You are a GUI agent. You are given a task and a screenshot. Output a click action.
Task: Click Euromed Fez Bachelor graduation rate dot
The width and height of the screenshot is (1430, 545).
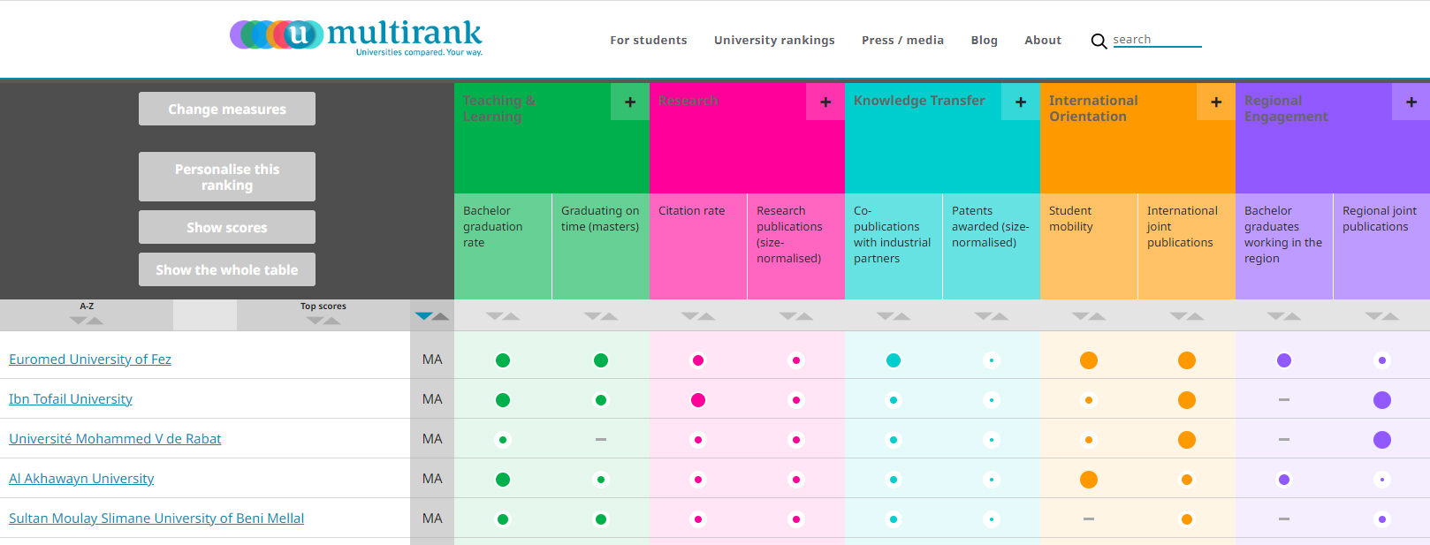pos(503,360)
